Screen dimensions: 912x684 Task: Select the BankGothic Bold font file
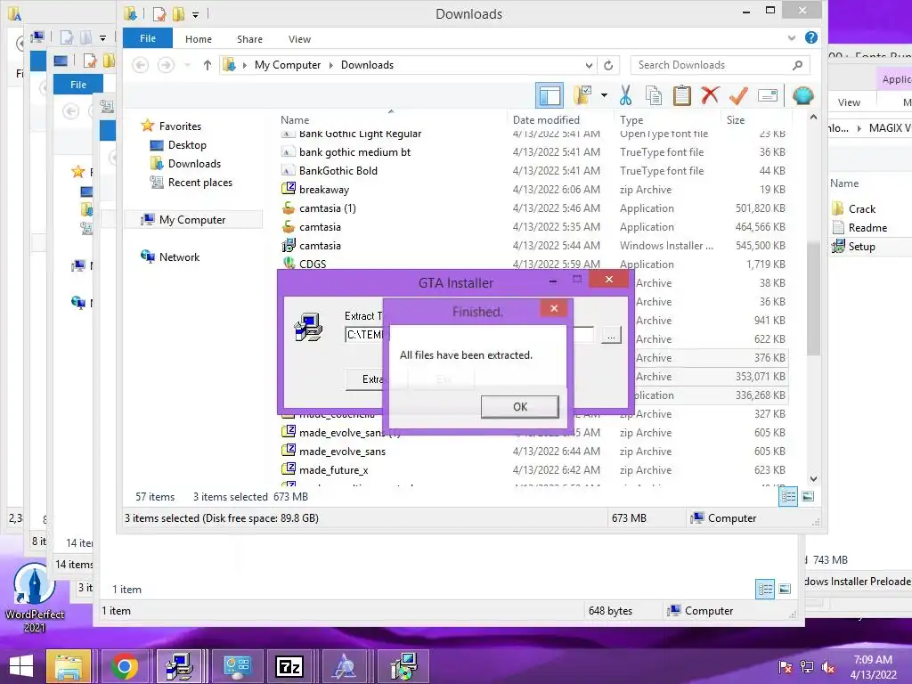(338, 170)
